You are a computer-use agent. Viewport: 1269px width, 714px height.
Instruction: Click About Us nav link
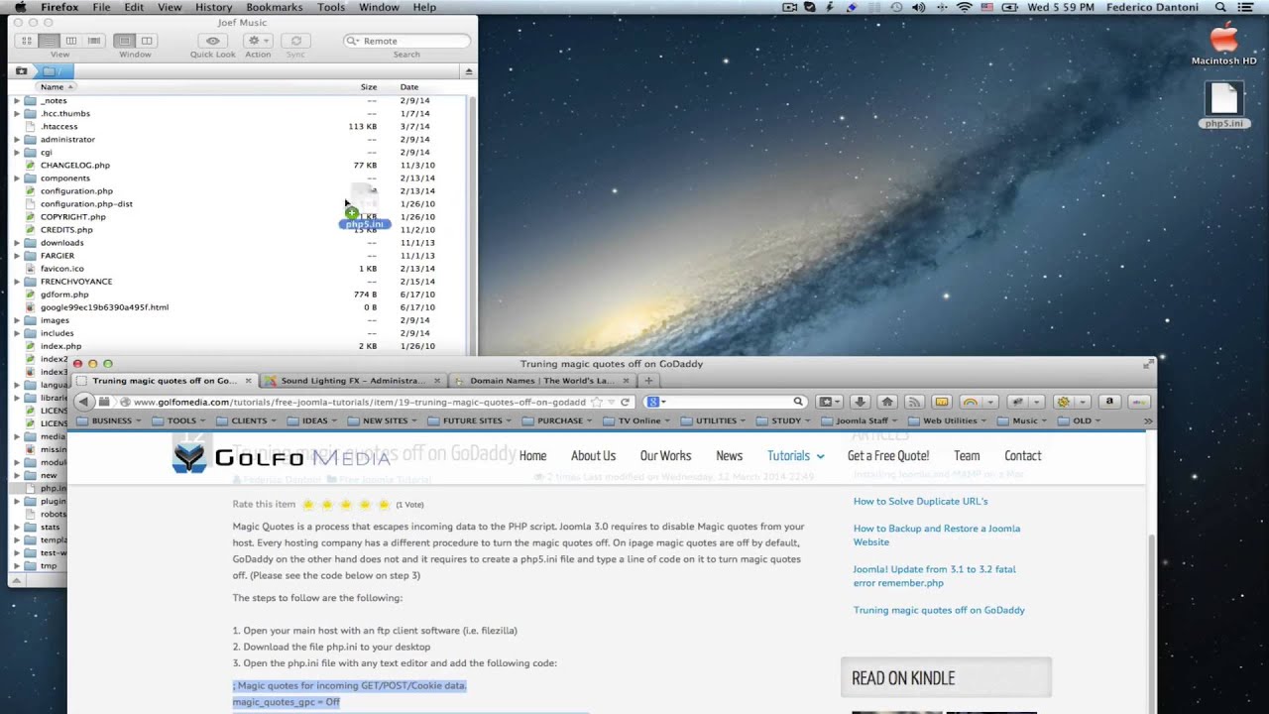coord(593,456)
